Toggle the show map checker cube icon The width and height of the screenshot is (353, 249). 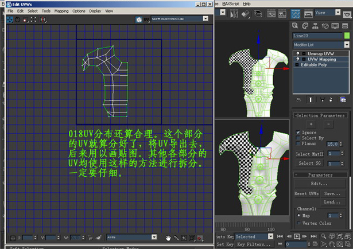point(138,19)
